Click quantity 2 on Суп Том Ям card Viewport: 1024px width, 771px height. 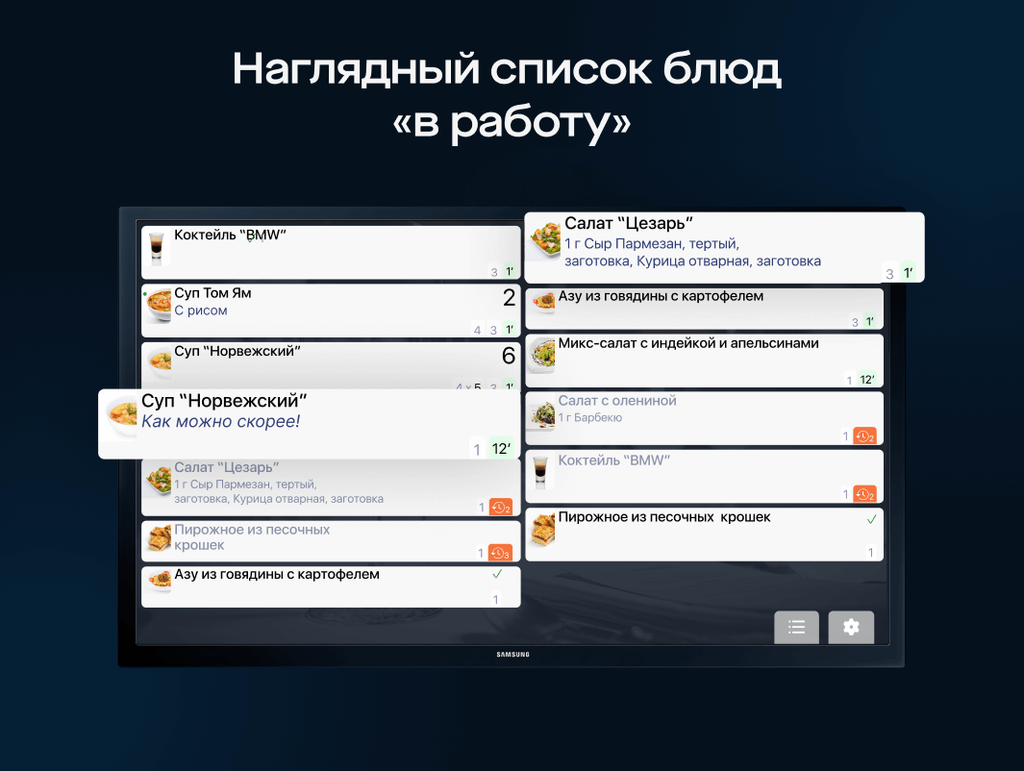point(509,298)
